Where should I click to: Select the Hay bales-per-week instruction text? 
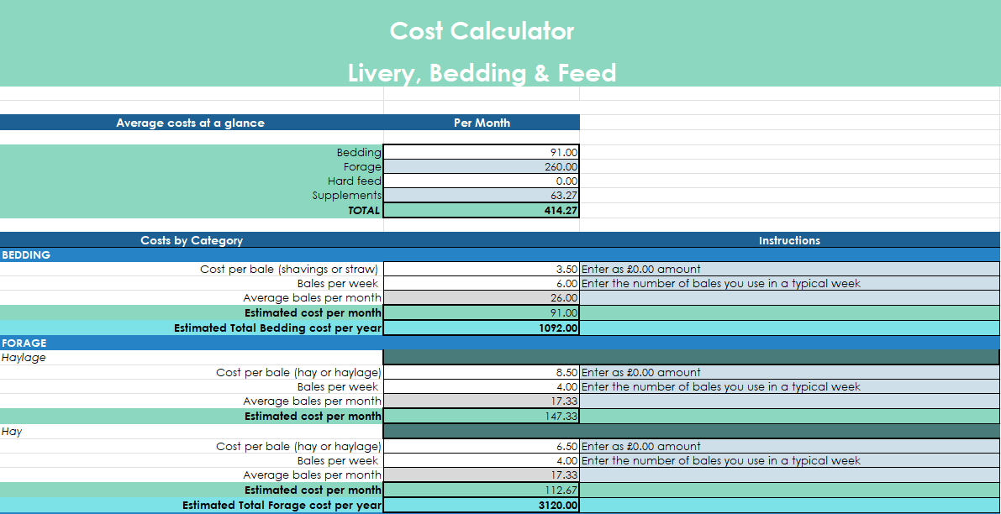pyautogui.click(x=721, y=460)
